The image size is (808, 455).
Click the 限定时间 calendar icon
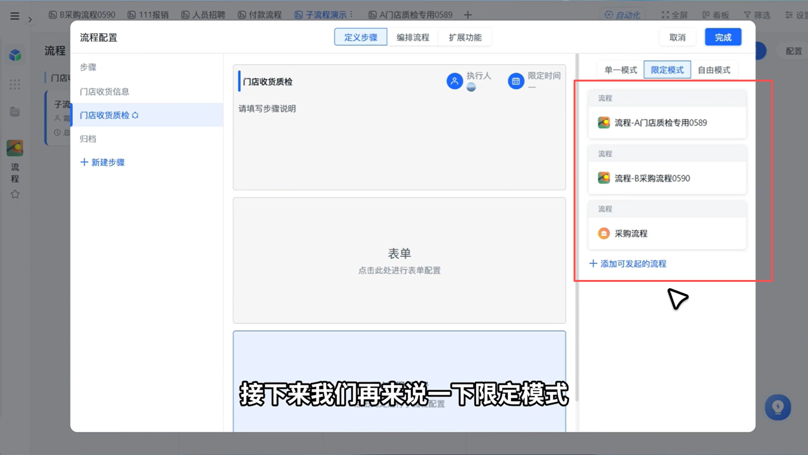click(x=516, y=81)
